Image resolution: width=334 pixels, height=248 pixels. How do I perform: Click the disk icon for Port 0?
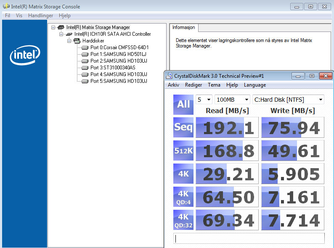[85, 47]
